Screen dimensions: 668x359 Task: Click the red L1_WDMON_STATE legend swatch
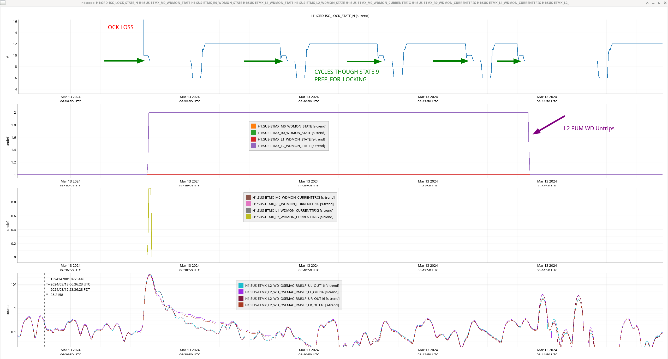(x=254, y=139)
